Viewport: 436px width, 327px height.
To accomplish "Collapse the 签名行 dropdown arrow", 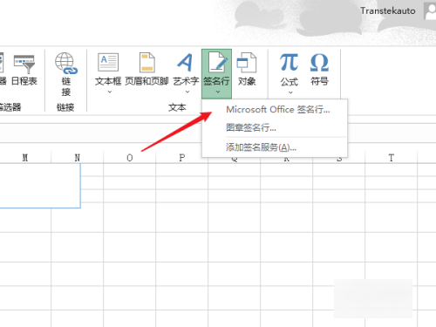I will click(218, 92).
